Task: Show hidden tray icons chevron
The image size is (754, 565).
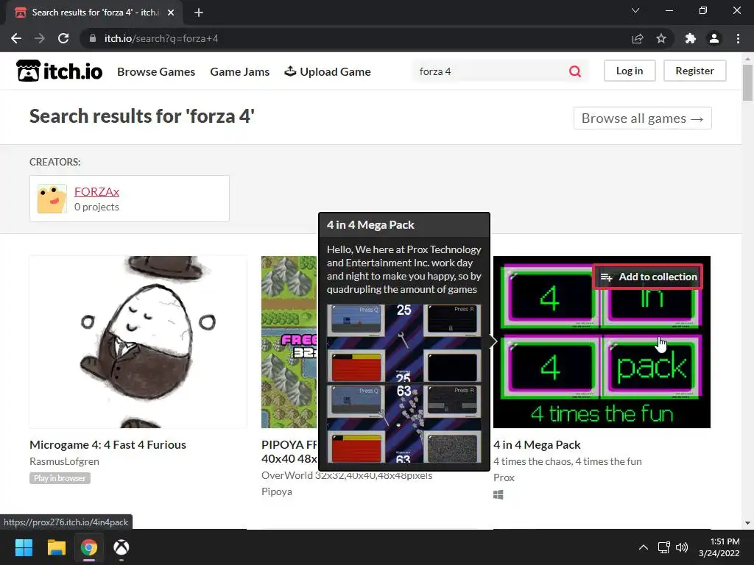Action: click(x=643, y=547)
